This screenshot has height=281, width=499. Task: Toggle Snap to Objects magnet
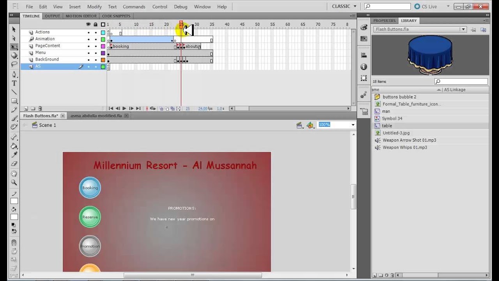(x=14, y=242)
